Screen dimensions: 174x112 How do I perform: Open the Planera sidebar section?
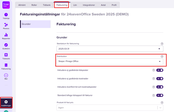6,26
